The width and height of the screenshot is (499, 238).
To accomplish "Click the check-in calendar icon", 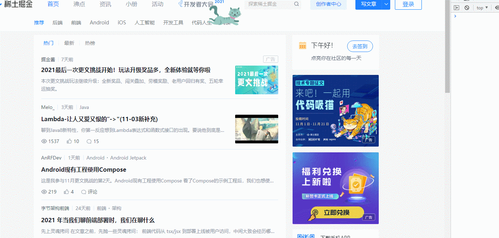I will pyautogui.click(x=303, y=46).
